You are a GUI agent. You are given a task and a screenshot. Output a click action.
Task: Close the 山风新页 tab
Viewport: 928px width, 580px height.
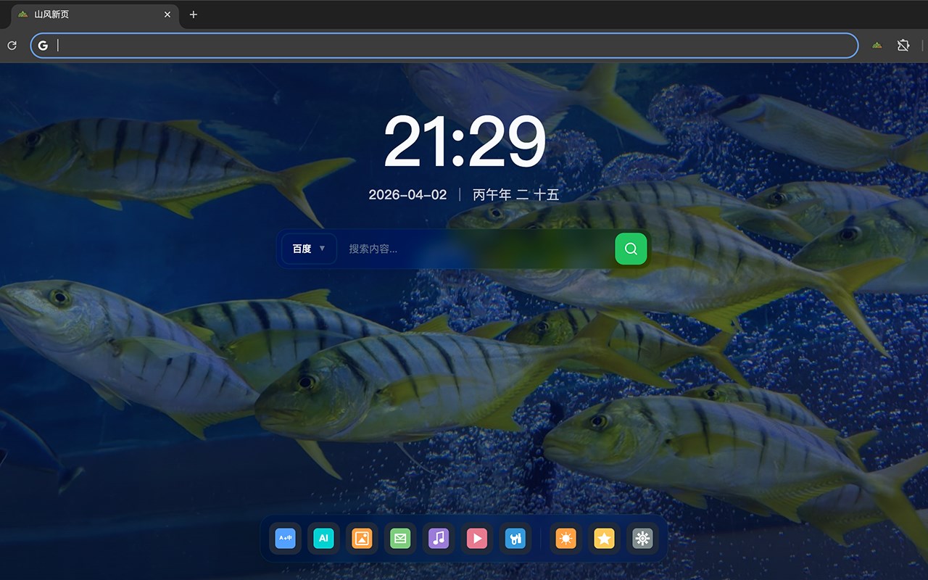[167, 14]
